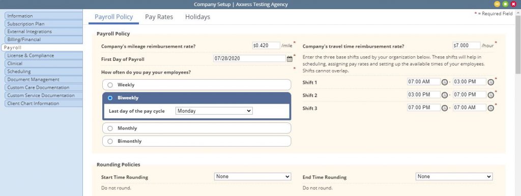Viewport: 521px width, 196px height.
Task: Select the Payroll sidebar section
Action: [x=42, y=47]
